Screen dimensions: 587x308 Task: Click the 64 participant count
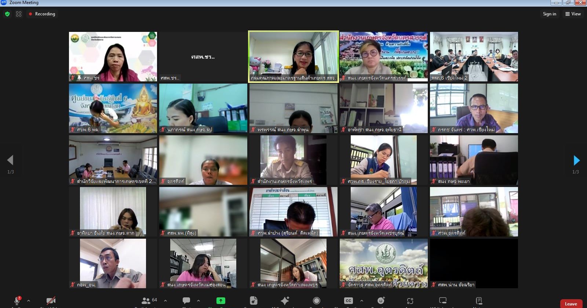point(154,300)
